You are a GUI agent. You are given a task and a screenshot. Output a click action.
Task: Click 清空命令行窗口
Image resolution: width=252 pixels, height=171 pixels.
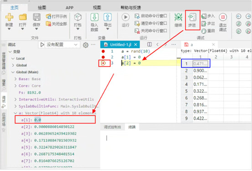151,23
